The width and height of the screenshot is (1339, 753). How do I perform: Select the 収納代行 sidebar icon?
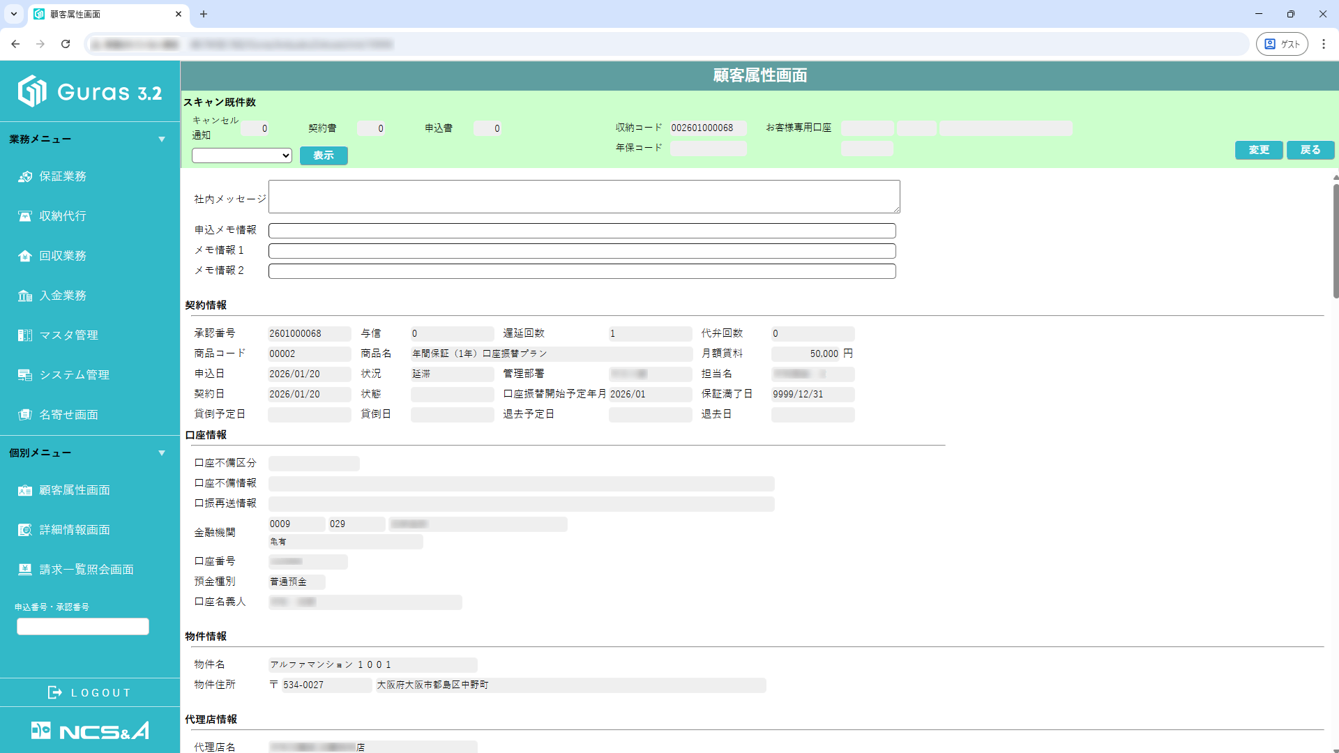point(24,216)
